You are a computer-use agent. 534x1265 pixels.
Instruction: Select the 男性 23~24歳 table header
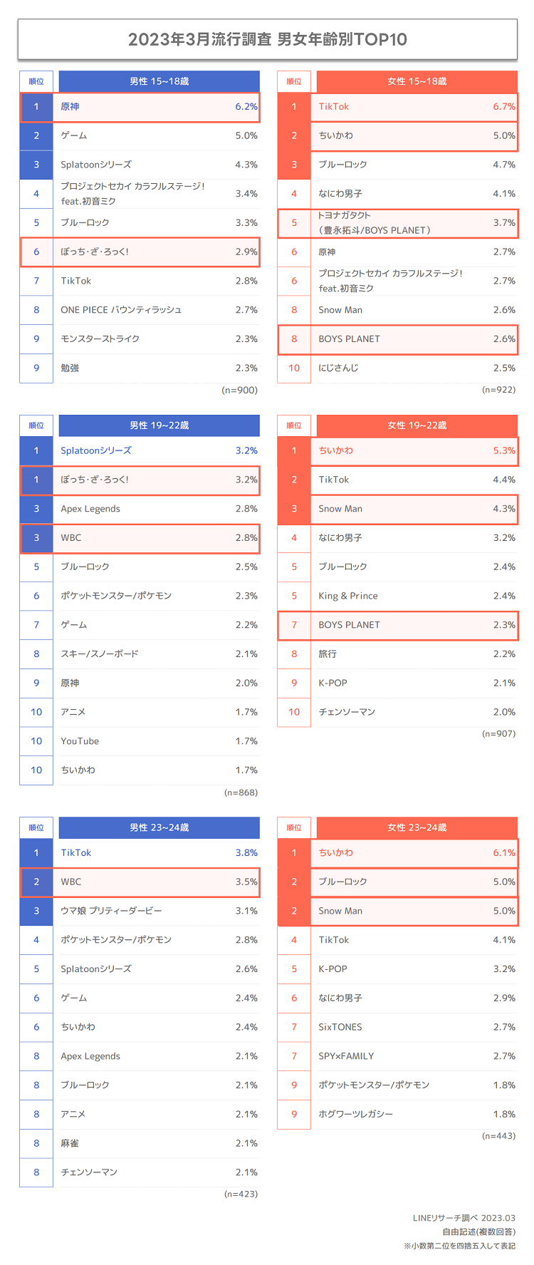coord(159,827)
